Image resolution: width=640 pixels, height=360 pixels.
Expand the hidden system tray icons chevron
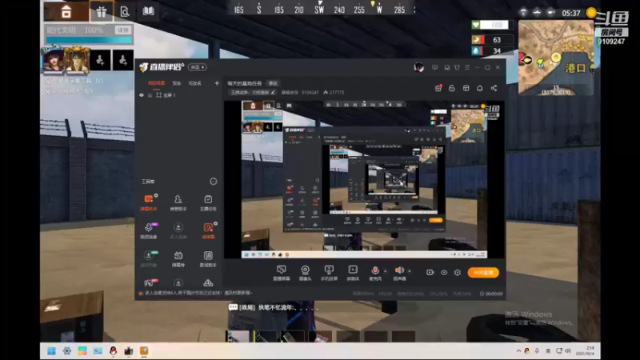tap(518, 351)
